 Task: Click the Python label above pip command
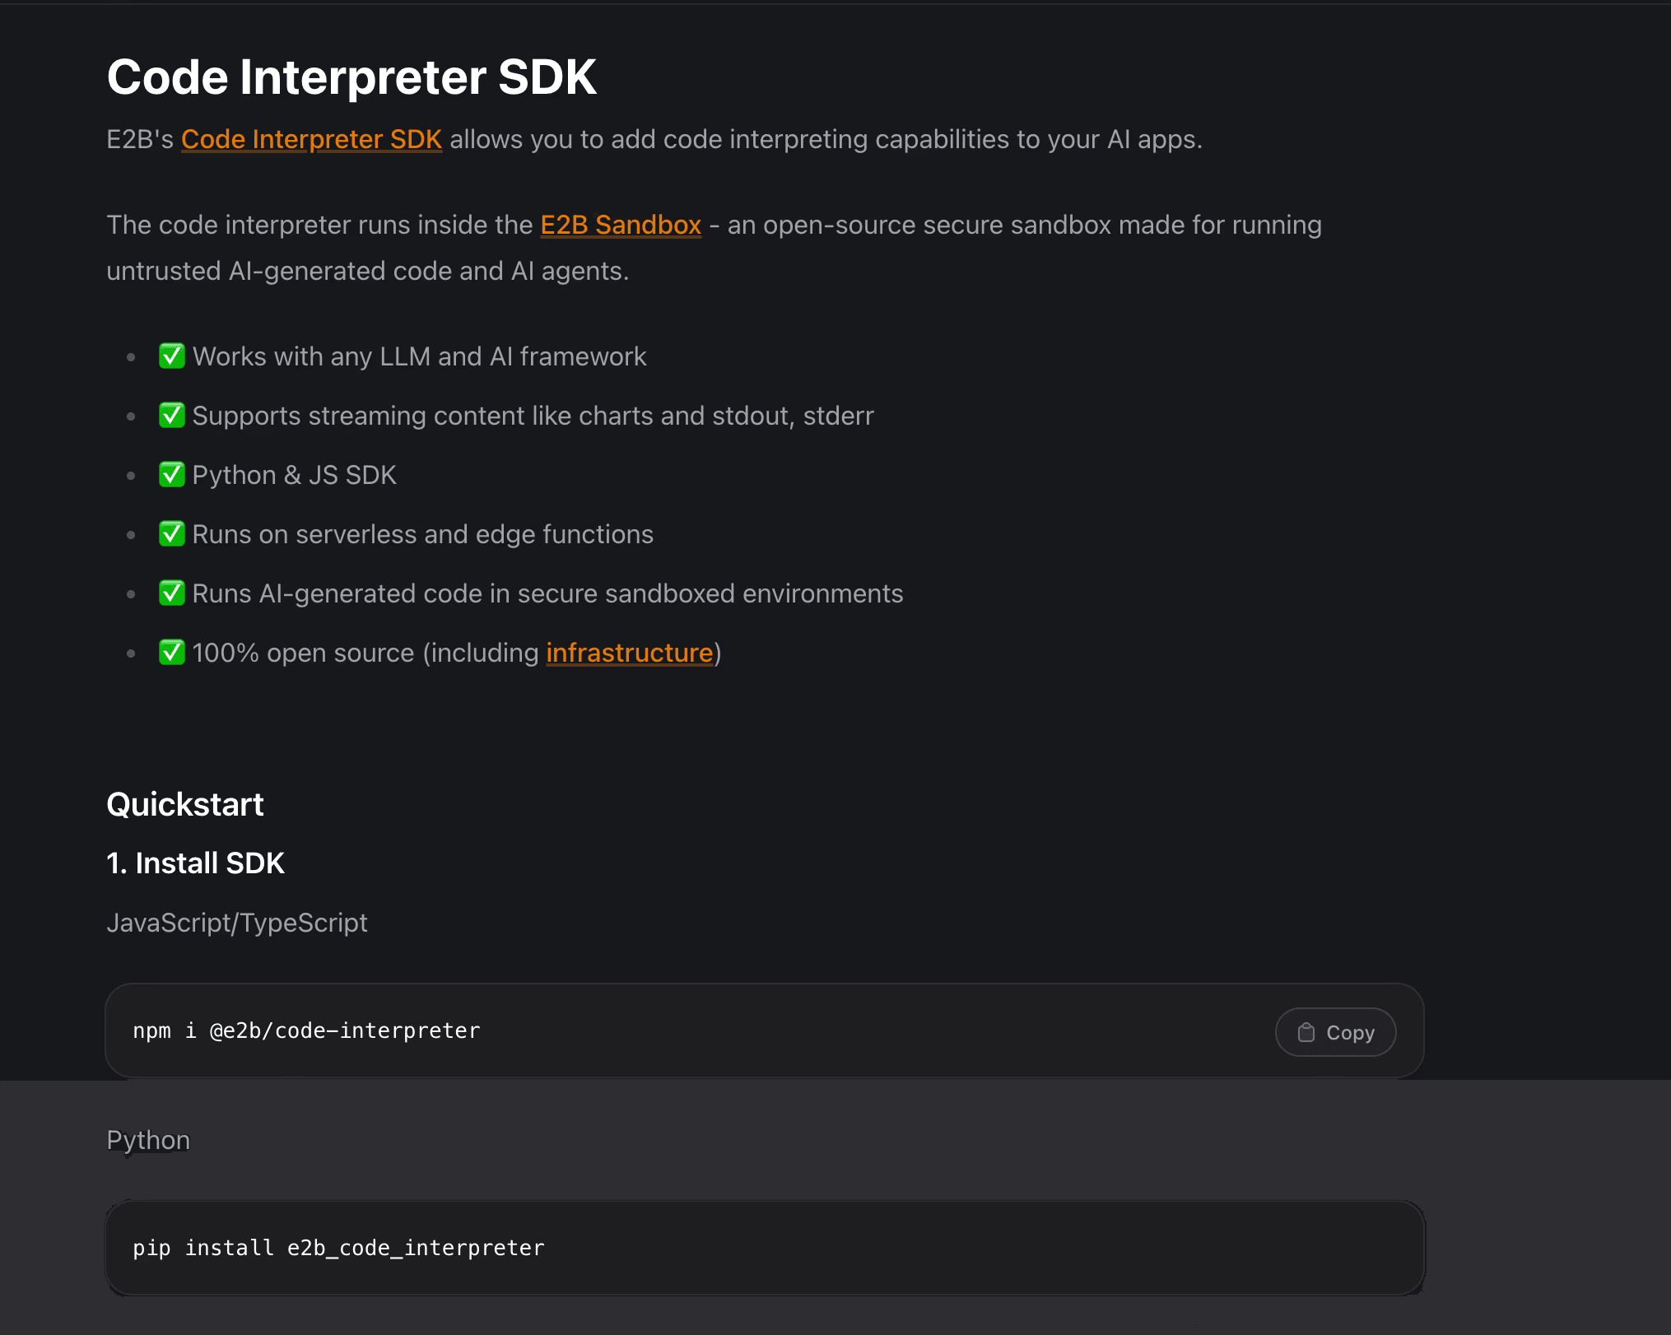coord(148,1140)
